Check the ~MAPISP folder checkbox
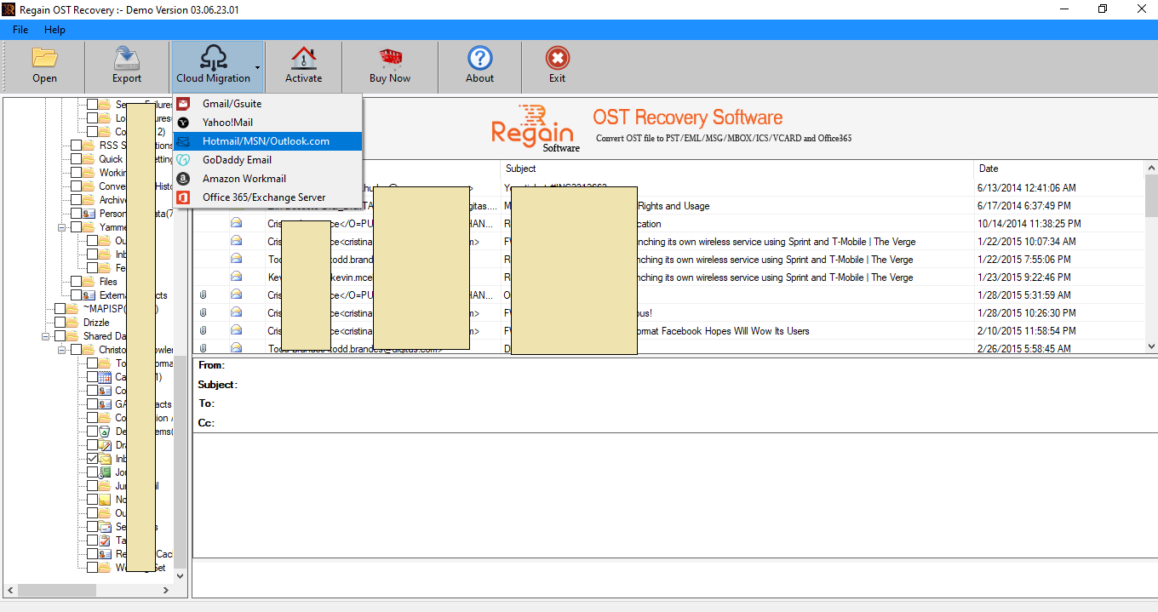 (60, 309)
